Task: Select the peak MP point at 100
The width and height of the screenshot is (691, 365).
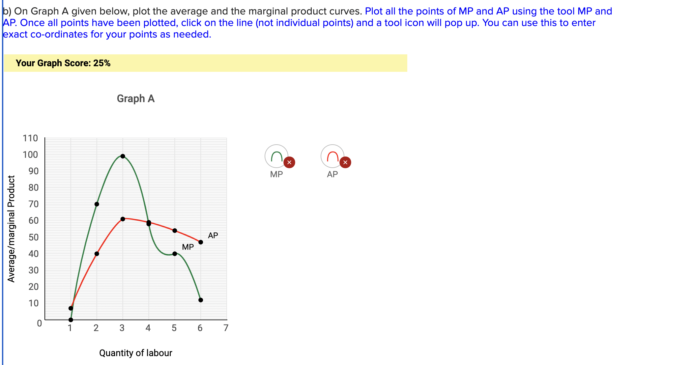Action: pyautogui.click(x=123, y=156)
